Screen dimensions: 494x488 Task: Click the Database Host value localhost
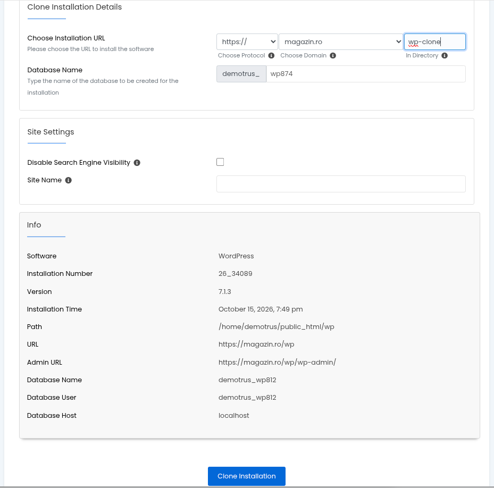(234, 415)
